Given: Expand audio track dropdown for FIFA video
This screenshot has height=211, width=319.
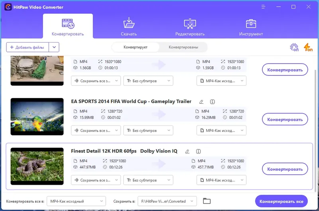Looking at the screenshot, I should click(96, 130).
